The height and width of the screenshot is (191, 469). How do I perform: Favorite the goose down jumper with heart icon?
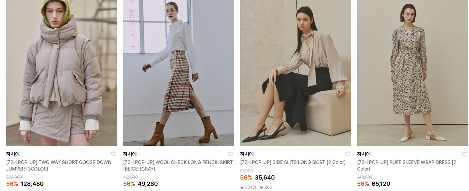[114, 154]
